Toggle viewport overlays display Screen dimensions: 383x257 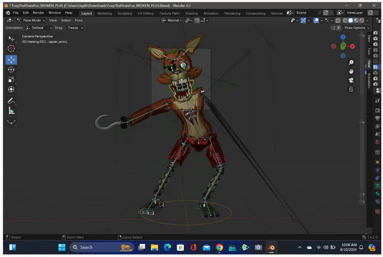pos(316,20)
